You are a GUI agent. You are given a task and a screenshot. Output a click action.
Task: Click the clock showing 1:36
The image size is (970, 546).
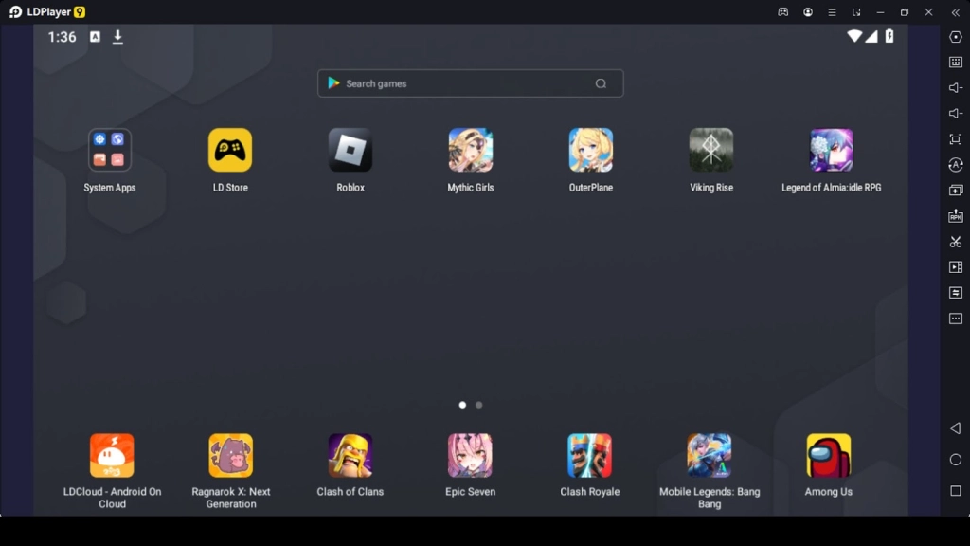[x=62, y=37]
